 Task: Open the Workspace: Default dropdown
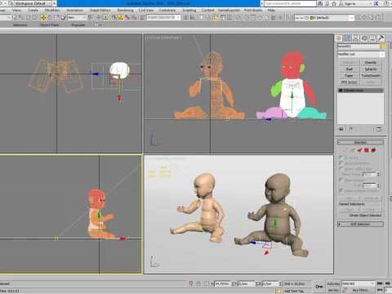coord(34,3)
